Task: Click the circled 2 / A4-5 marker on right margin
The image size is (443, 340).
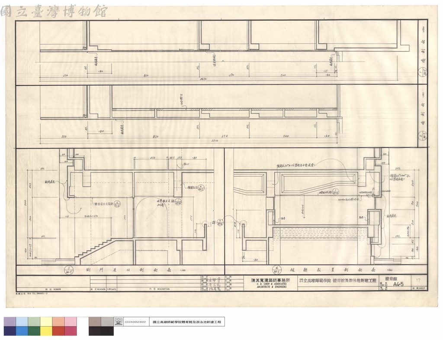Action: click(423, 136)
